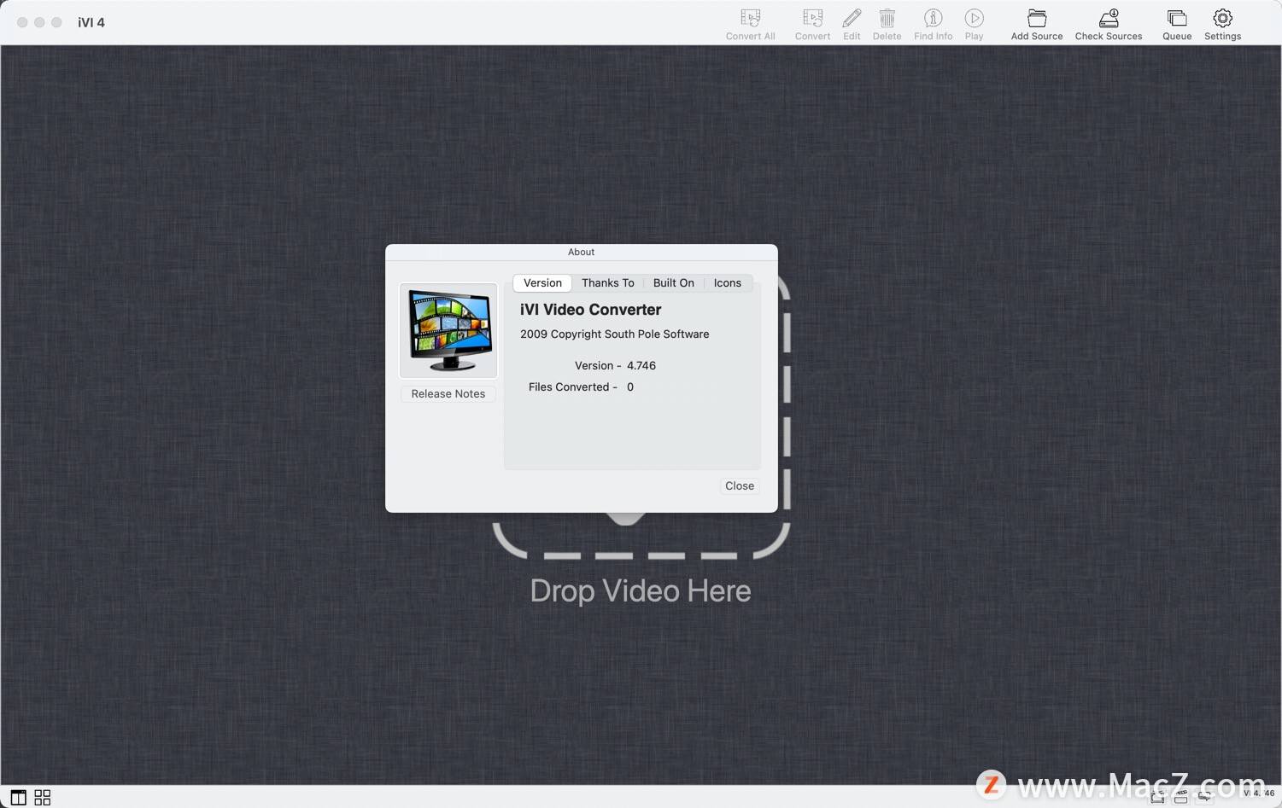Click the iVI app icon thumbnail
The width and height of the screenshot is (1282, 808).
pyautogui.click(x=448, y=330)
